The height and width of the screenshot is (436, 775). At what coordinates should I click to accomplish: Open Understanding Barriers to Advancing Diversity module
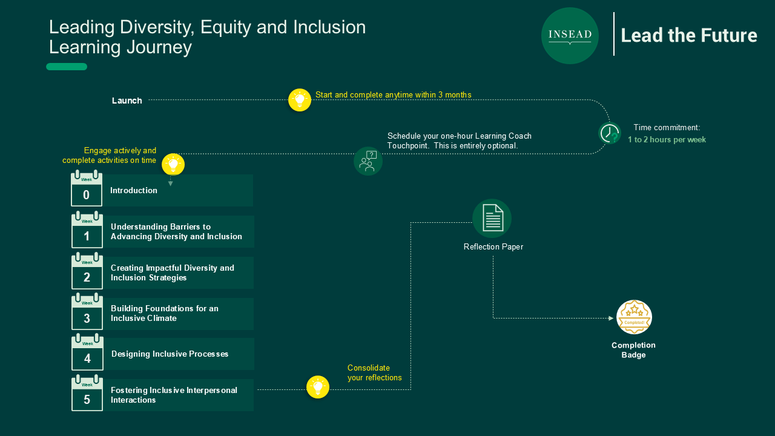pyautogui.click(x=179, y=231)
